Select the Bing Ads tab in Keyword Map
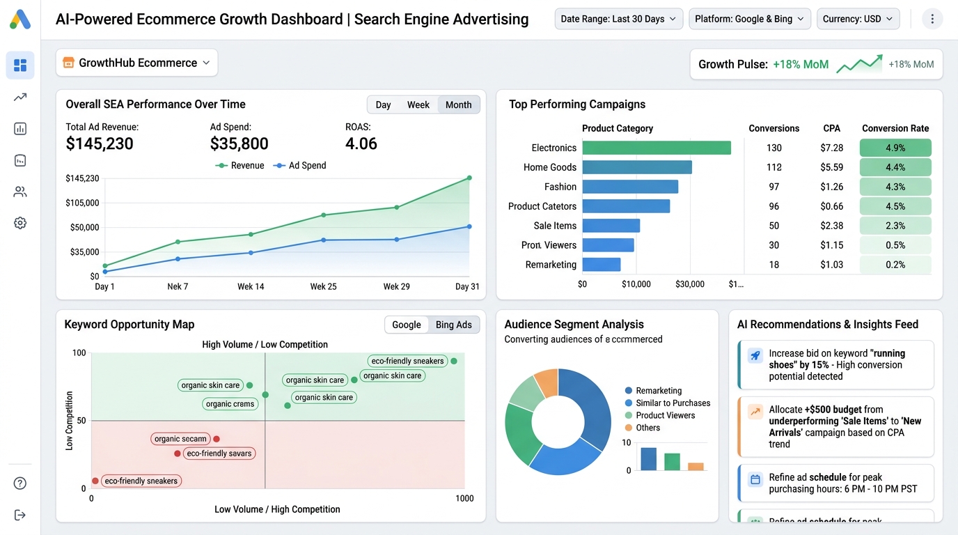The width and height of the screenshot is (958, 535). point(454,325)
